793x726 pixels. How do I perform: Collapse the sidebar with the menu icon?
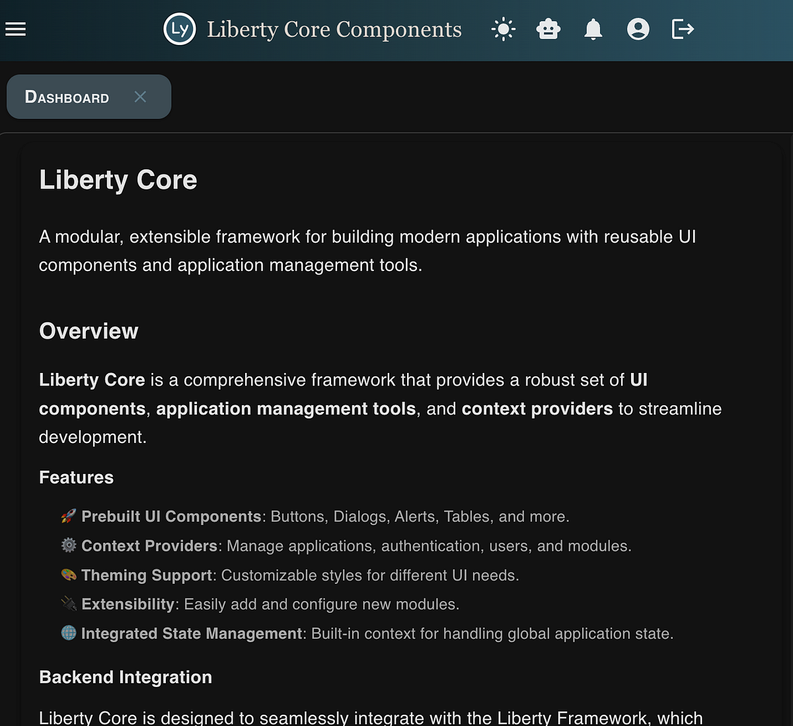pyautogui.click(x=15, y=28)
